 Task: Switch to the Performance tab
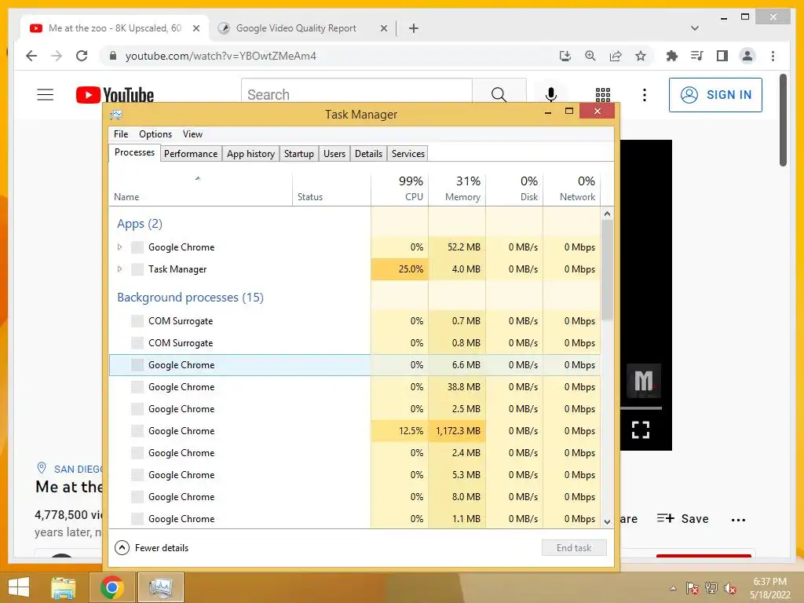click(x=191, y=154)
